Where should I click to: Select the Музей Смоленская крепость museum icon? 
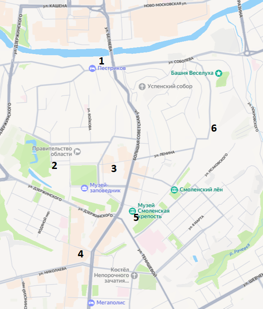(132, 211)
